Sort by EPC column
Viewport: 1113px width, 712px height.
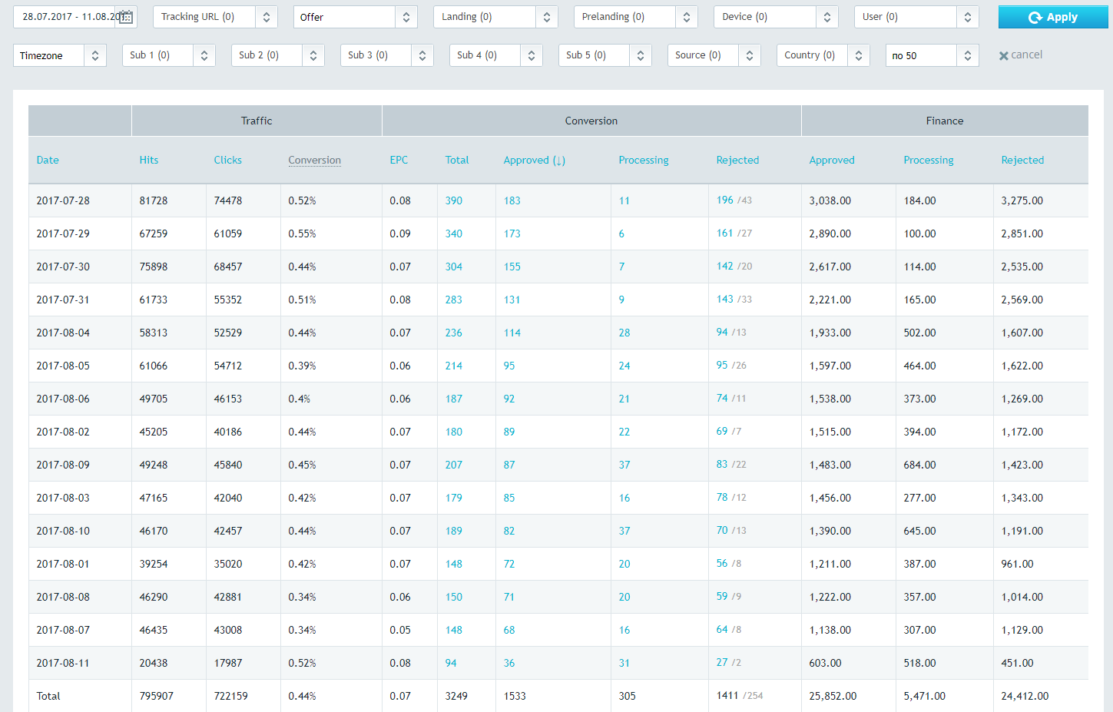[x=399, y=160]
